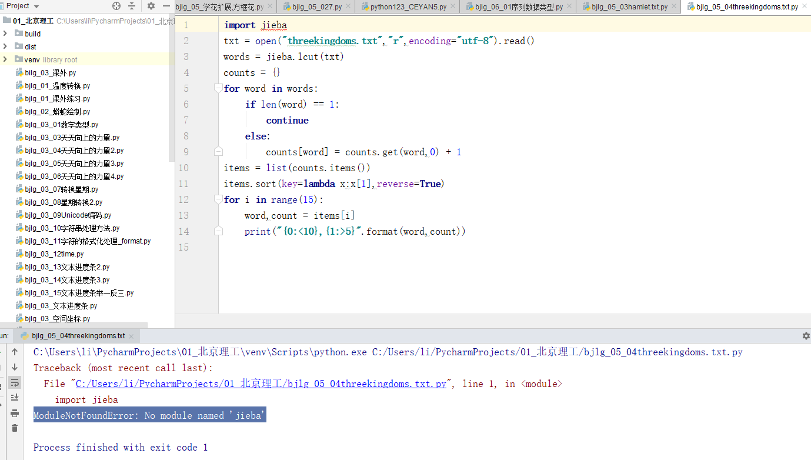811x460 pixels.
Task: Click the locate/scroll-from-source target icon
Action: coord(116,6)
